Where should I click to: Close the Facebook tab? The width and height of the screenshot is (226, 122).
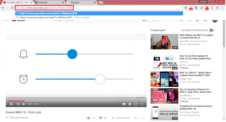63,3
